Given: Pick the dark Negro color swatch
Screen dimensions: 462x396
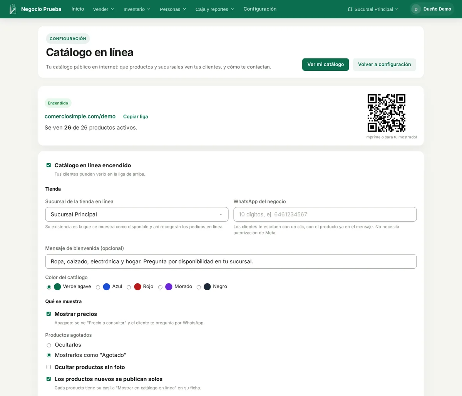Looking at the screenshot, I should 207,287.
